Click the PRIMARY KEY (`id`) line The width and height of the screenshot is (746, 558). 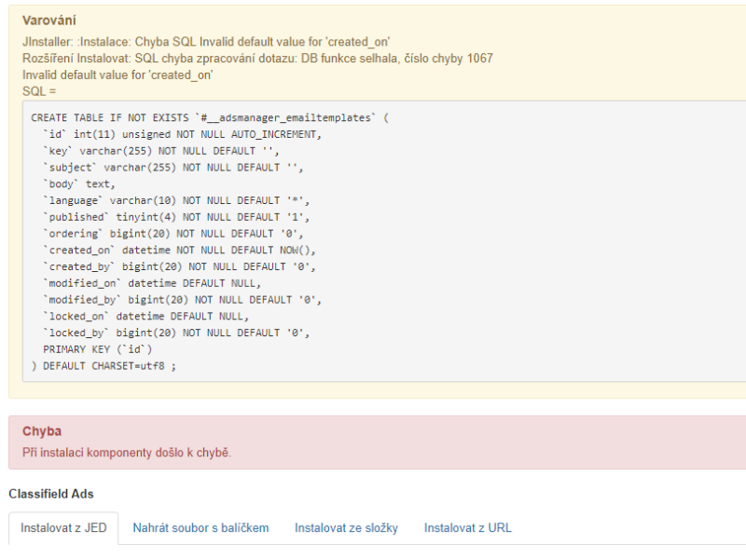point(98,349)
